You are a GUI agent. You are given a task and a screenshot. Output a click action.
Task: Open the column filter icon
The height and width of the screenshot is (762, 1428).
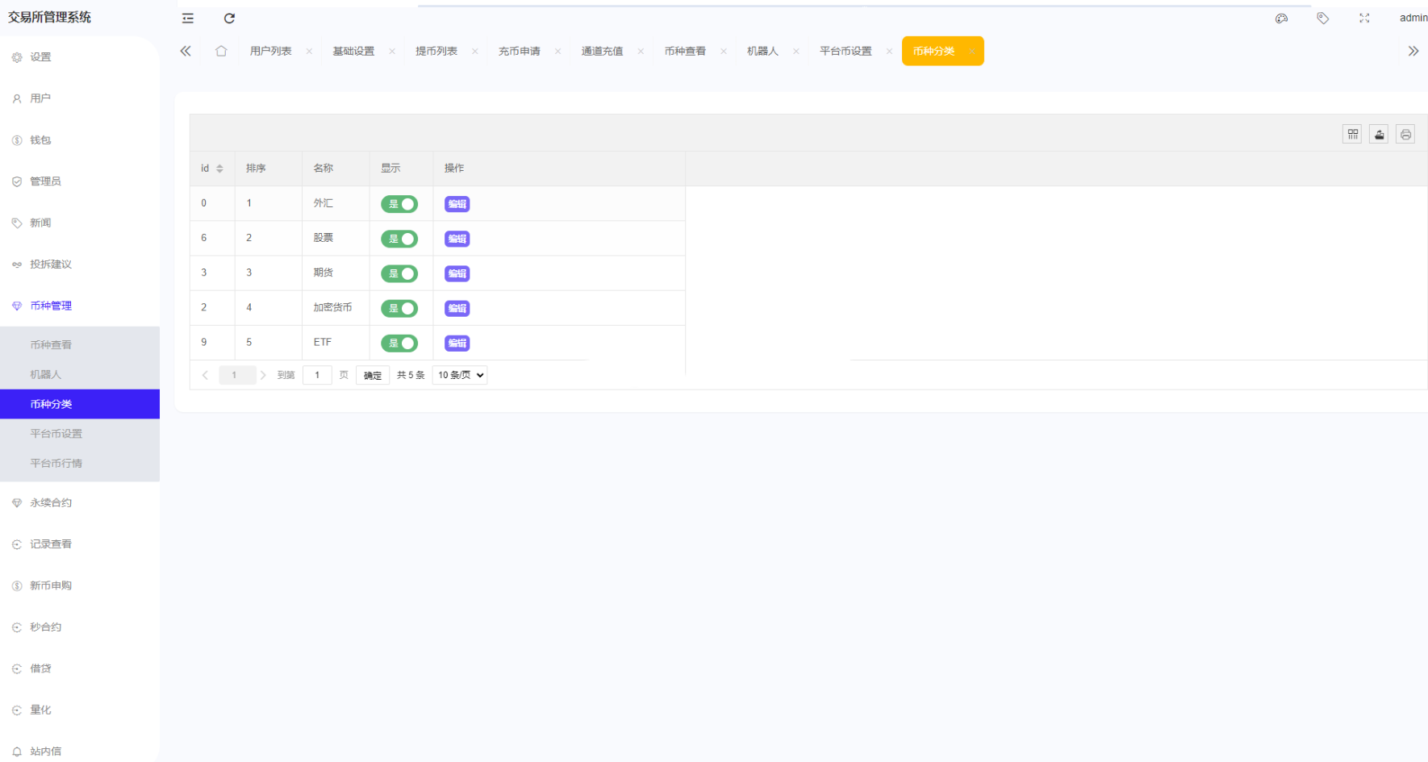point(1352,135)
